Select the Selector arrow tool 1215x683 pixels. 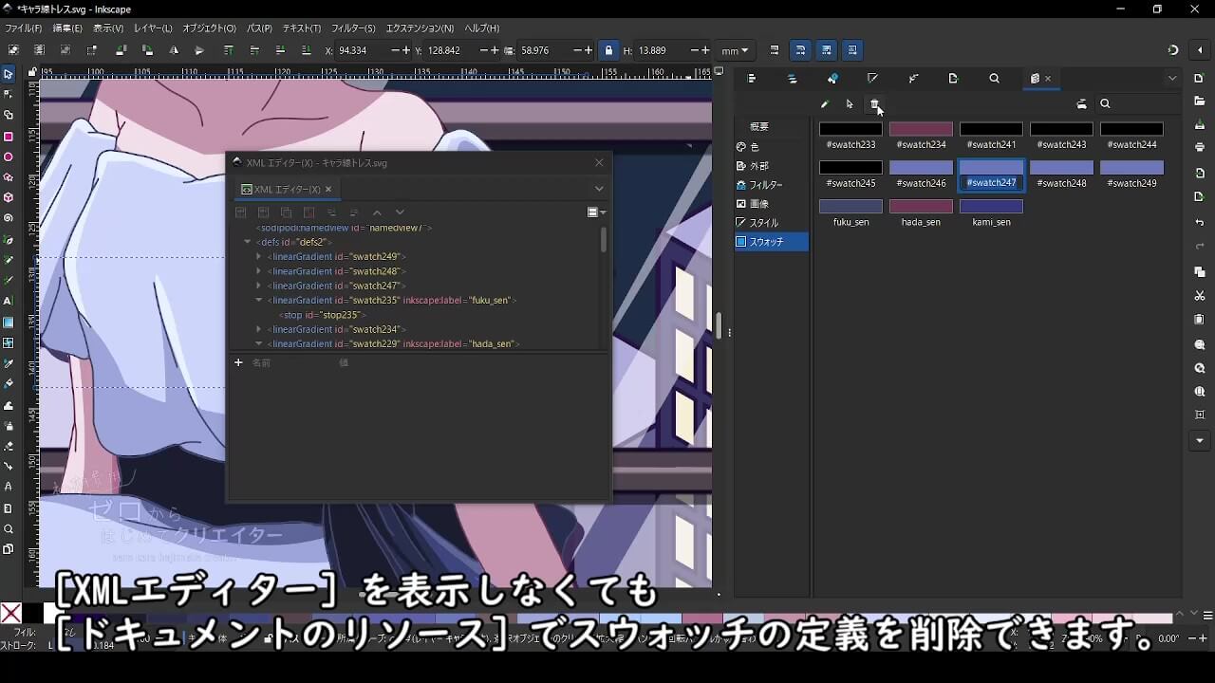tap(9, 74)
